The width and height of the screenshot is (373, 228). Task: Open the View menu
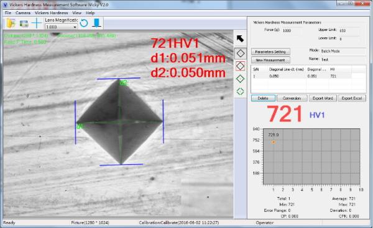(x=77, y=13)
